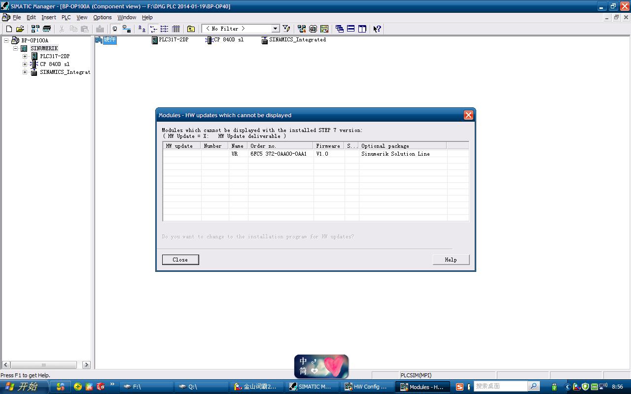Click the Copy toolbar icon
This screenshot has height=394, width=631.
[73, 29]
